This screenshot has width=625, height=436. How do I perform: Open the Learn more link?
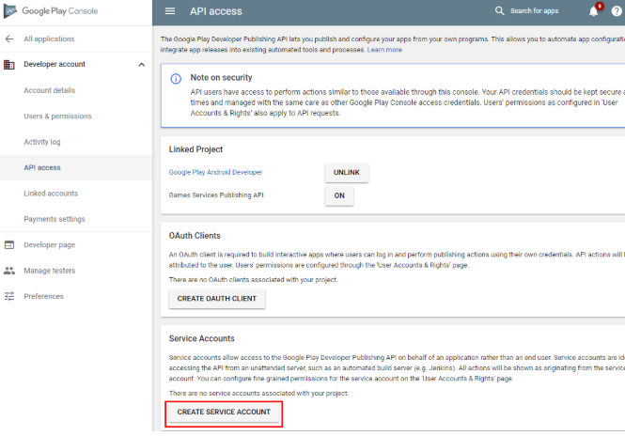[x=384, y=50]
